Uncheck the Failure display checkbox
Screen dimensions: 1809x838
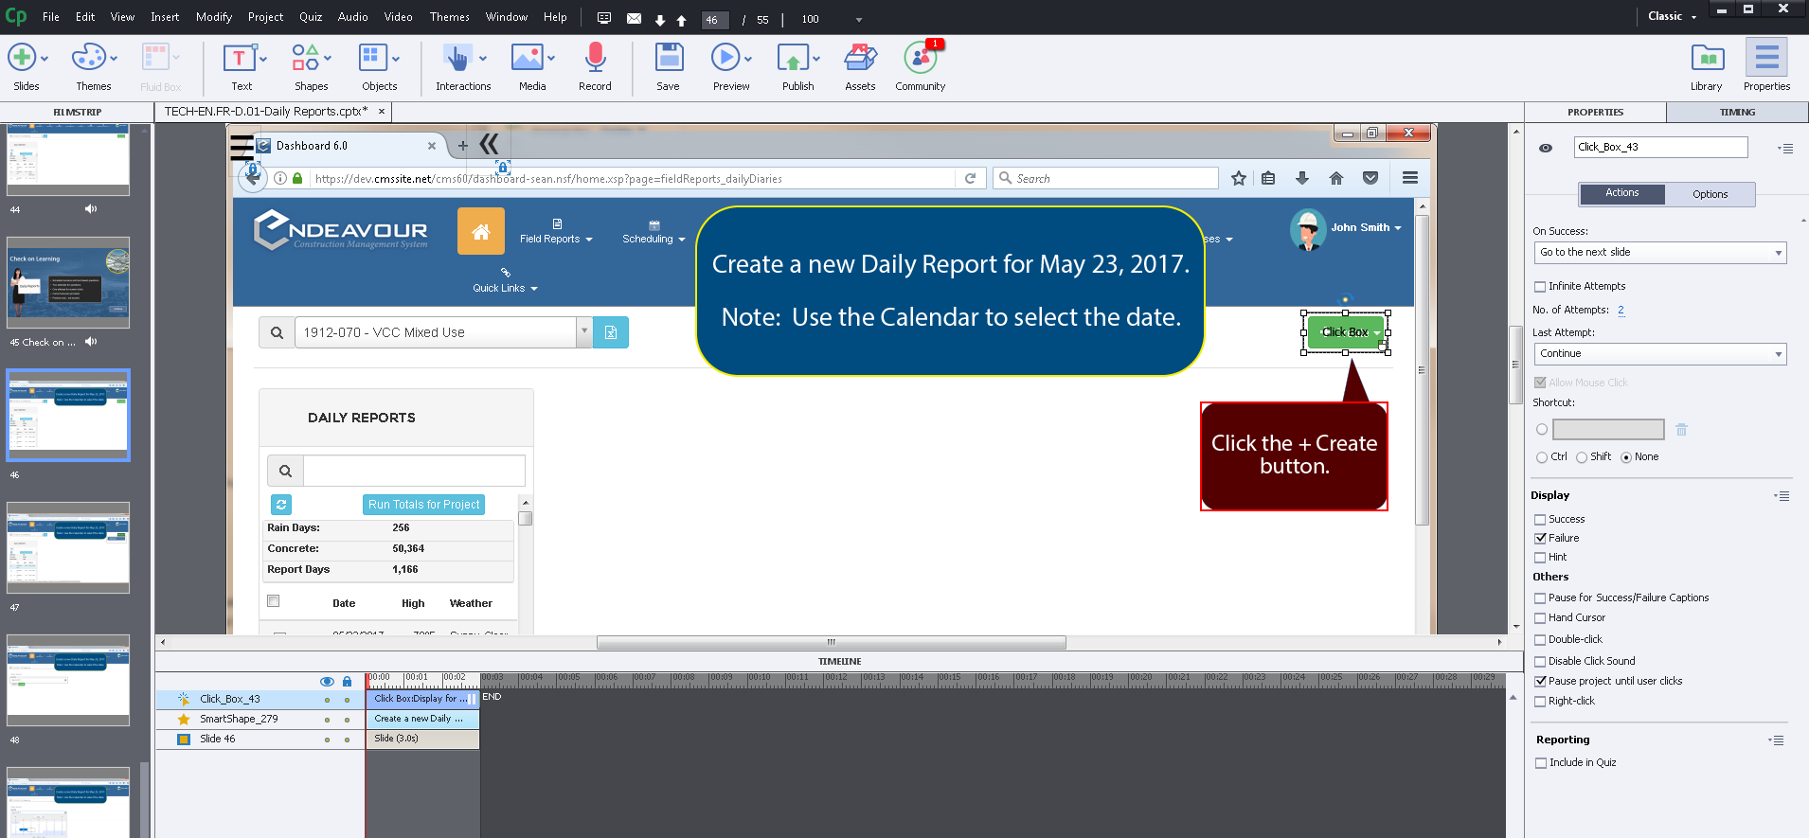[1540, 539]
